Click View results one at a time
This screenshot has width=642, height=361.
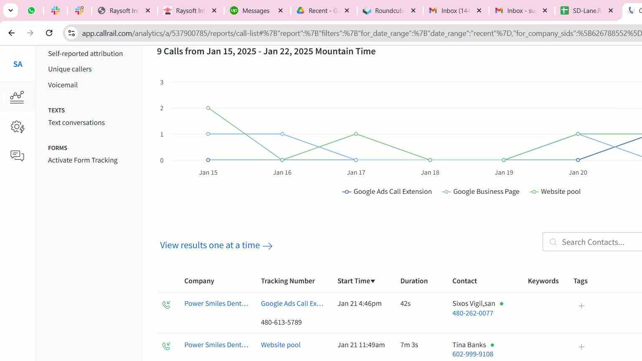point(216,245)
